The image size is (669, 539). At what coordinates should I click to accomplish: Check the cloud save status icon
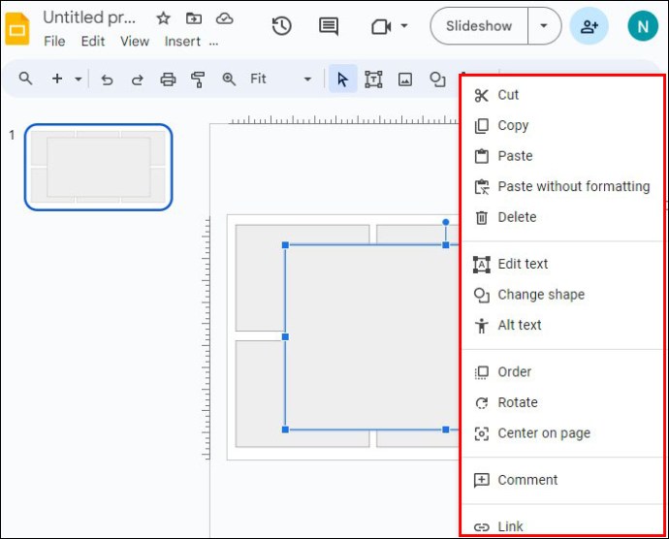[x=224, y=18]
